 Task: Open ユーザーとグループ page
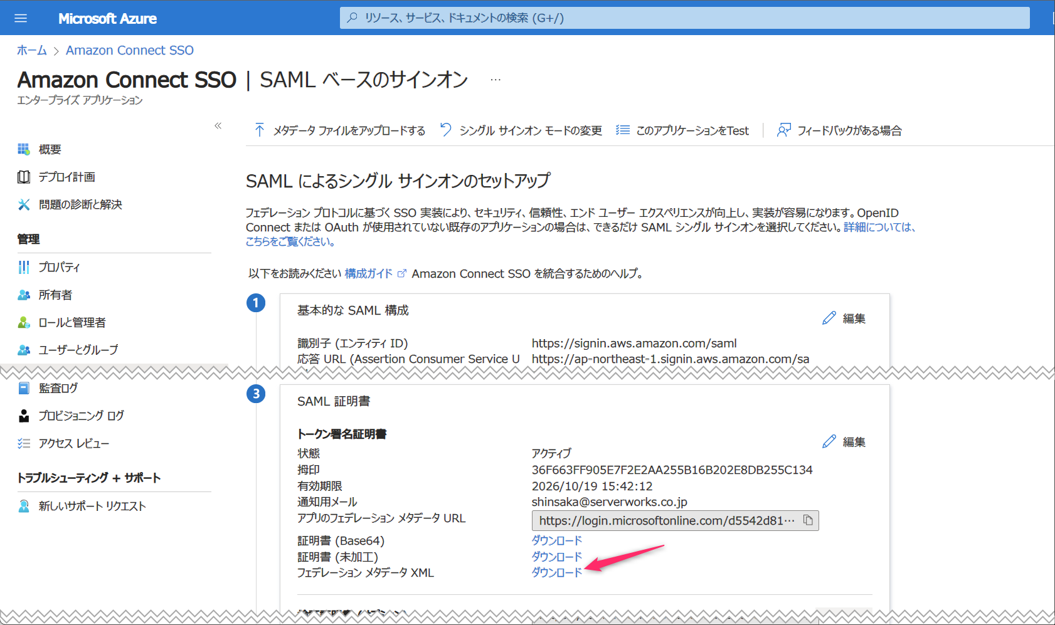point(78,350)
